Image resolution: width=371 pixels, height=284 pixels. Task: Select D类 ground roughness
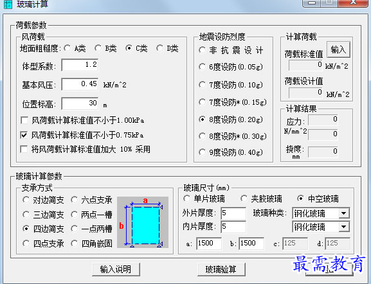(x=159, y=48)
